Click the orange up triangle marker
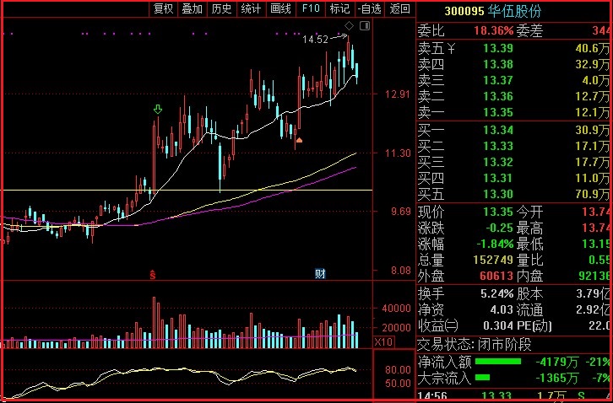This screenshot has height=403, width=613. click(x=299, y=140)
